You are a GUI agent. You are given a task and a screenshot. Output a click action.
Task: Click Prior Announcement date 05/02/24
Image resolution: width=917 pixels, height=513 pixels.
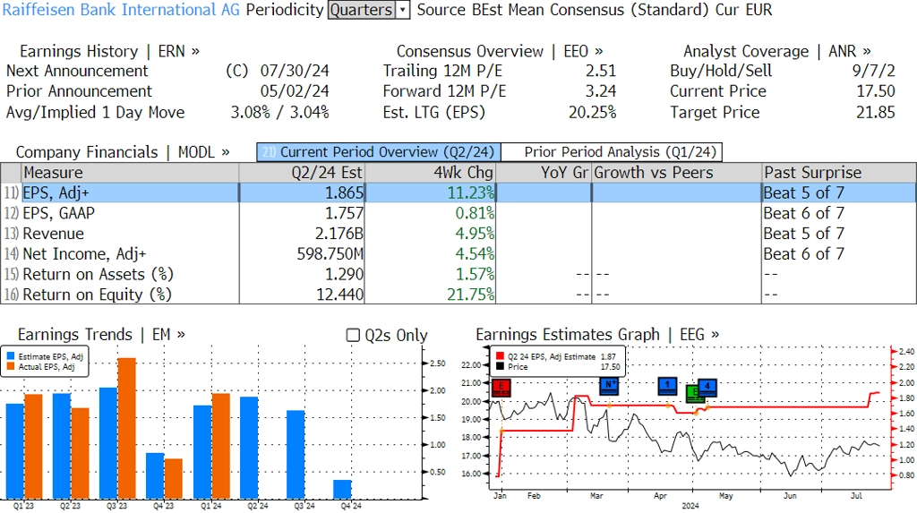(x=295, y=92)
